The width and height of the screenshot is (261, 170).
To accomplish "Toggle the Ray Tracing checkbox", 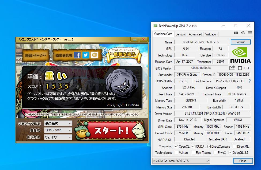I will click(193, 153).
